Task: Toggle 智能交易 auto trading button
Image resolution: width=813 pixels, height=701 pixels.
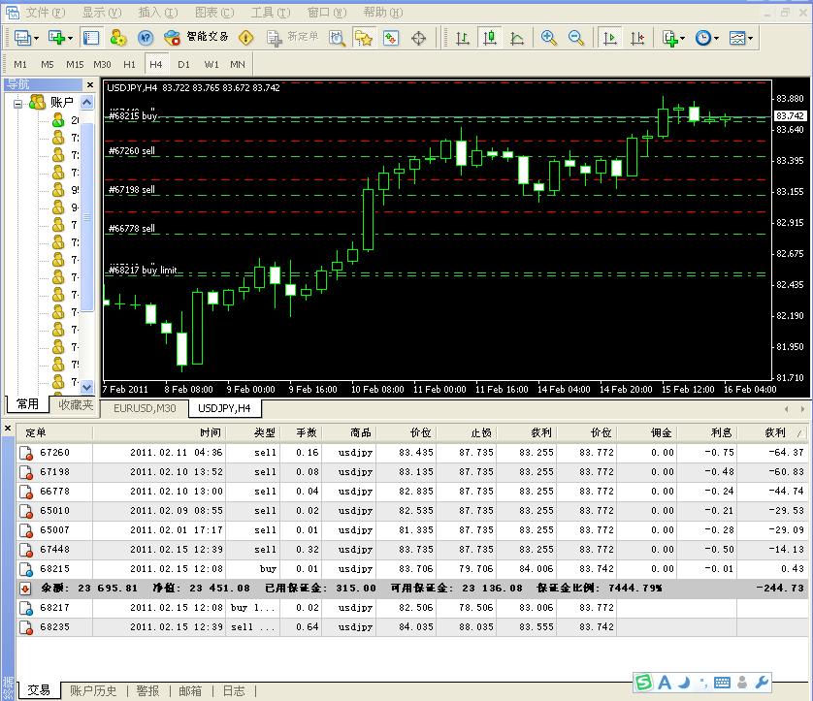Action: click(x=197, y=38)
